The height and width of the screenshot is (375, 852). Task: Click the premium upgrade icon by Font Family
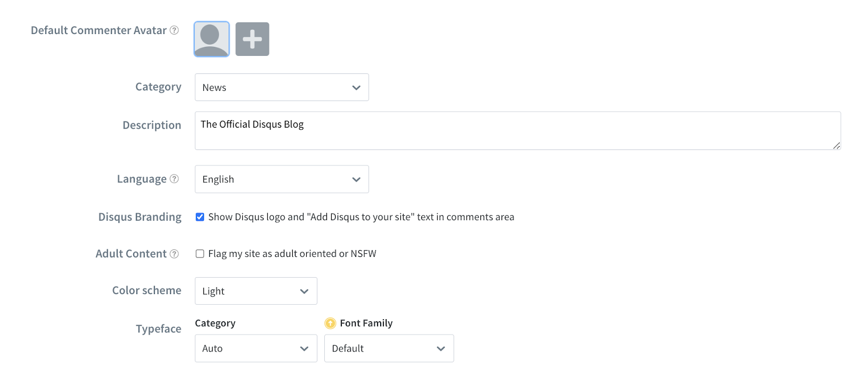[330, 323]
